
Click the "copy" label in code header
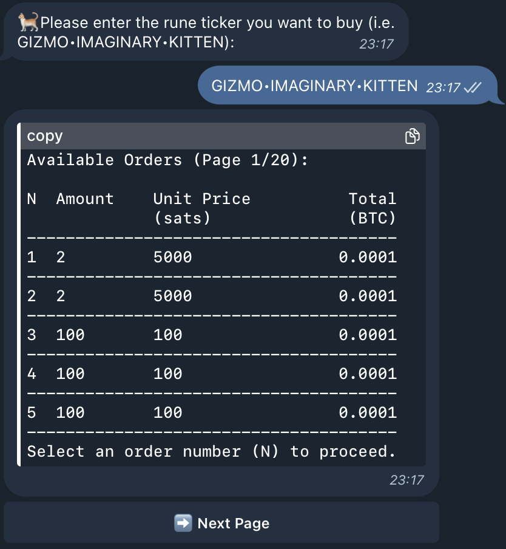(45, 136)
